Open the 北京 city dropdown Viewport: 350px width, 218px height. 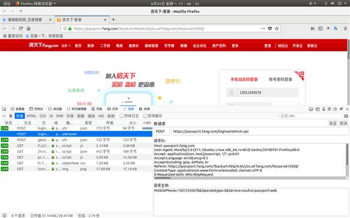pyautogui.click(x=66, y=46)
